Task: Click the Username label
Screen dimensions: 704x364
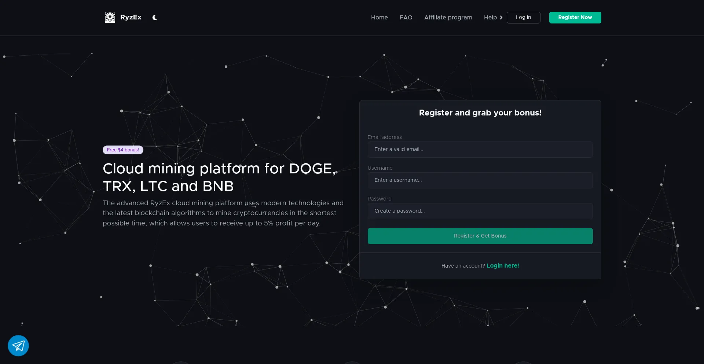Action: pos(380,168)
